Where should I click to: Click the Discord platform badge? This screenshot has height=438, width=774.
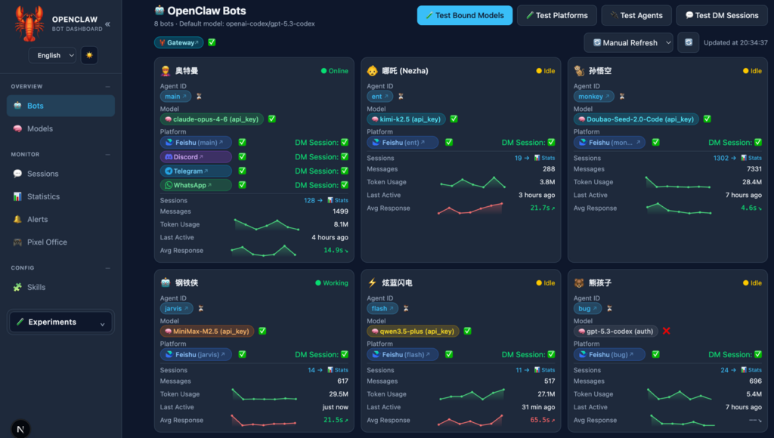[196, 157]
